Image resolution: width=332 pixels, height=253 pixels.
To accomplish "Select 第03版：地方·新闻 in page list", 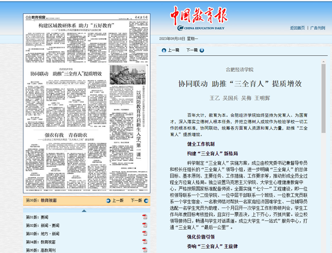I will click(x=42, y=234).
